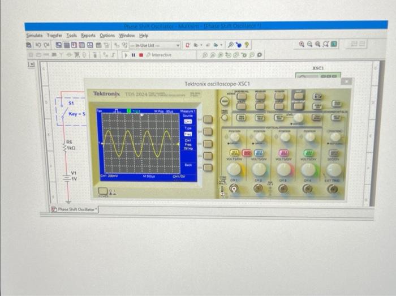Screen dimensions: 396x296
Task: Click the CH1 VOLTS/DIV knob
Action: [x=234, y=169]
